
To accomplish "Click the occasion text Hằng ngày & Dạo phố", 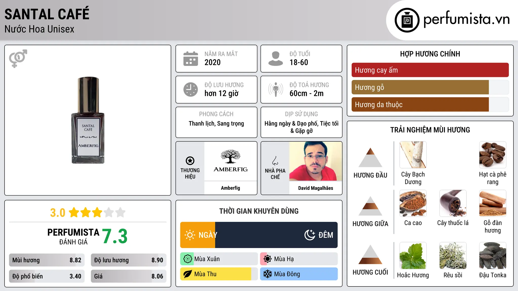I will point(291,124).
